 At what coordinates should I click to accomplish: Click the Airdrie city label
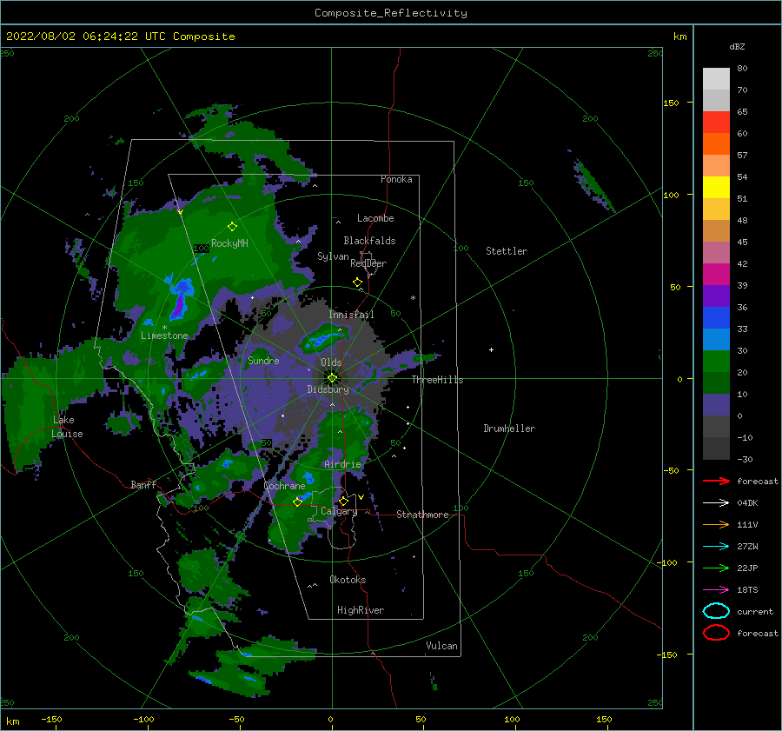342,464
